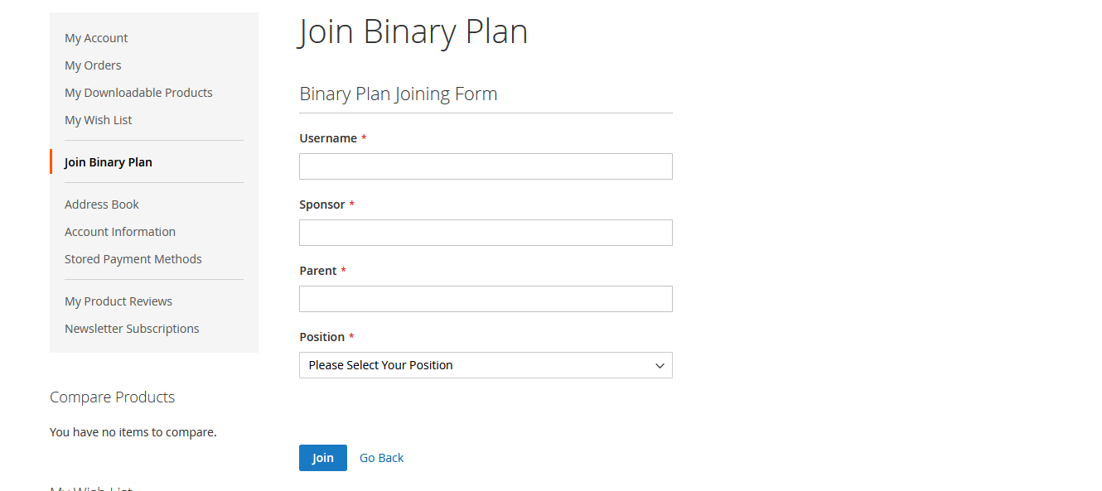Screen dimensions: 1102x491
Task: View My Wish List in sidebar
Action: pyautogui.click(x=98, y=120)
